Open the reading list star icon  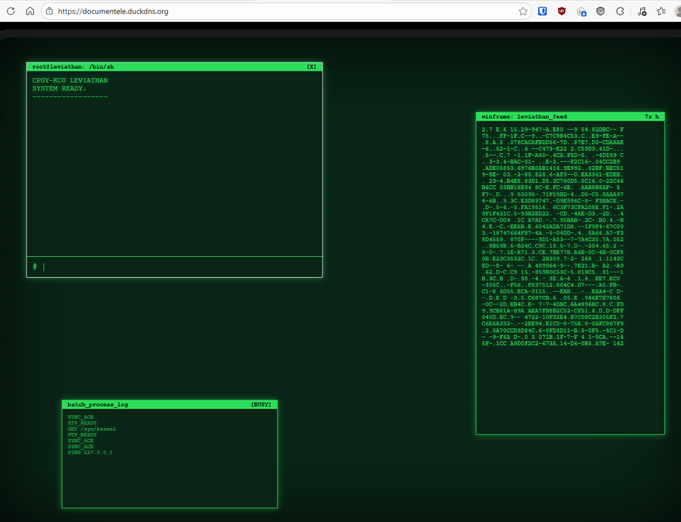660,11
